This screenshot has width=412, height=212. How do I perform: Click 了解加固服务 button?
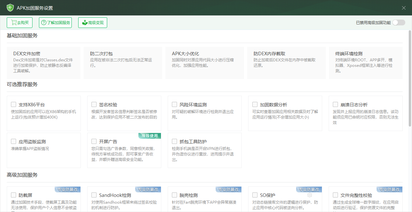pyautogui.click(x=55, y=22)
